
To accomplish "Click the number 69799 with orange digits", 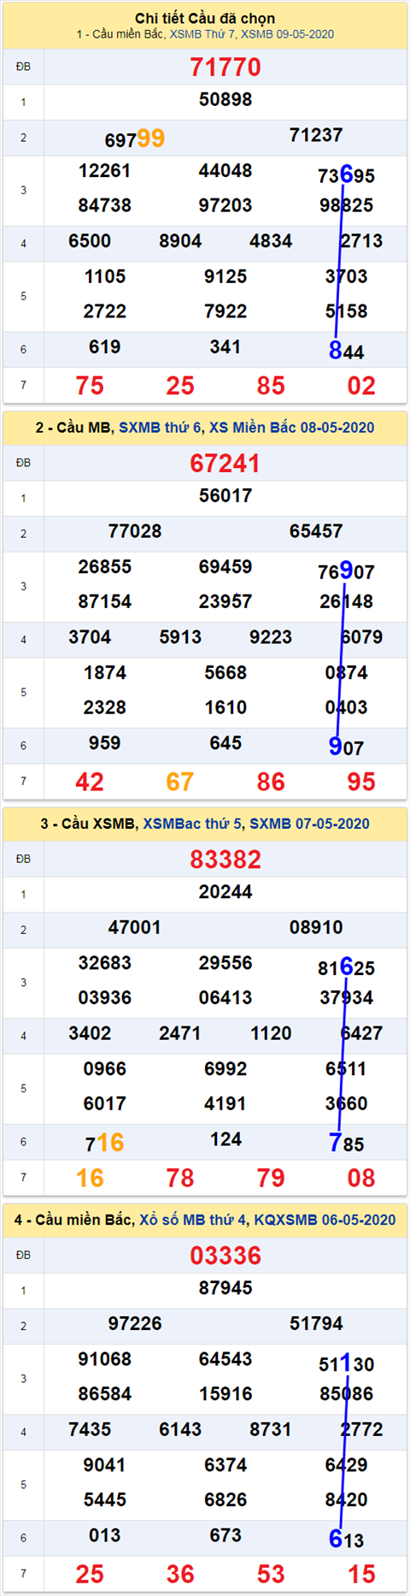I will (135, 139).
